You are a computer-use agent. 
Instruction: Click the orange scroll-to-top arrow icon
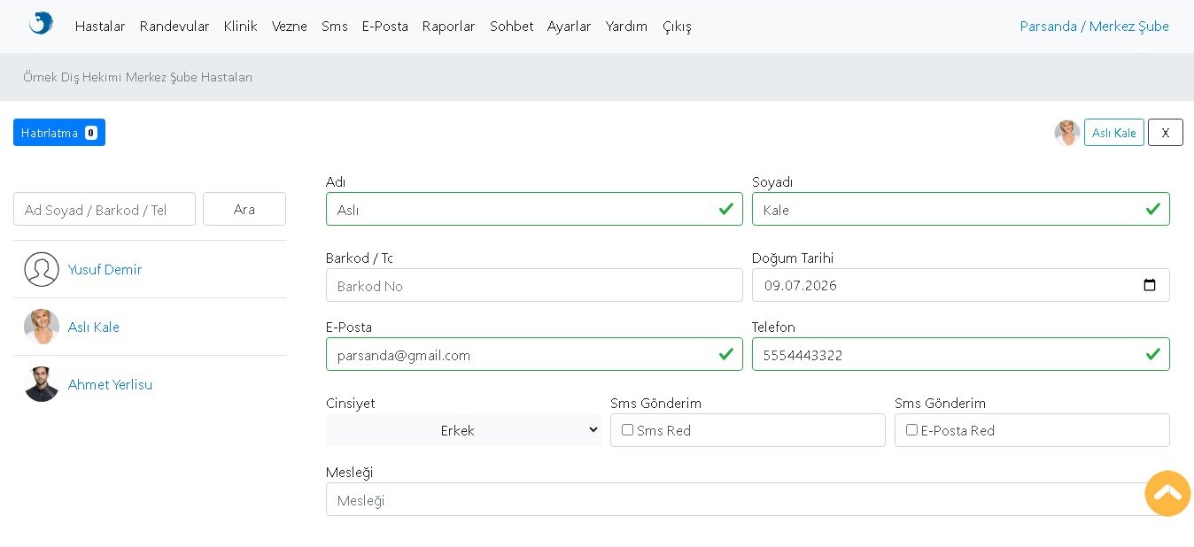click(1167, 493)
